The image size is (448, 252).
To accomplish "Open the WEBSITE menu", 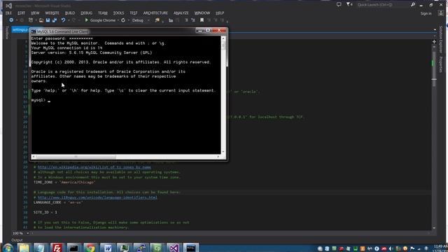I will (x=52, y=13).
